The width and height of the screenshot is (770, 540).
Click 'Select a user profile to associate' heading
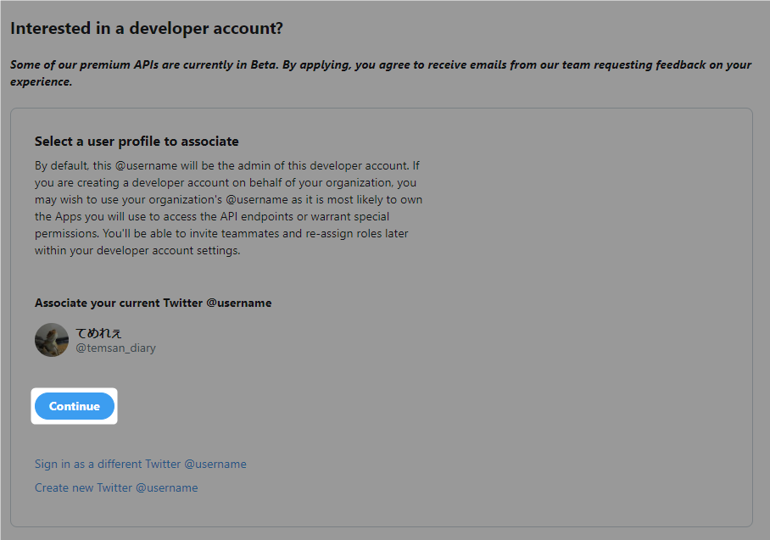137,142
